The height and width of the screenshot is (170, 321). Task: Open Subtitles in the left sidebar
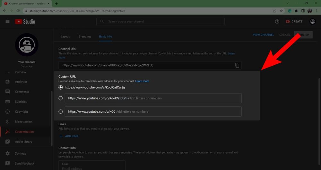coord(21,102)
